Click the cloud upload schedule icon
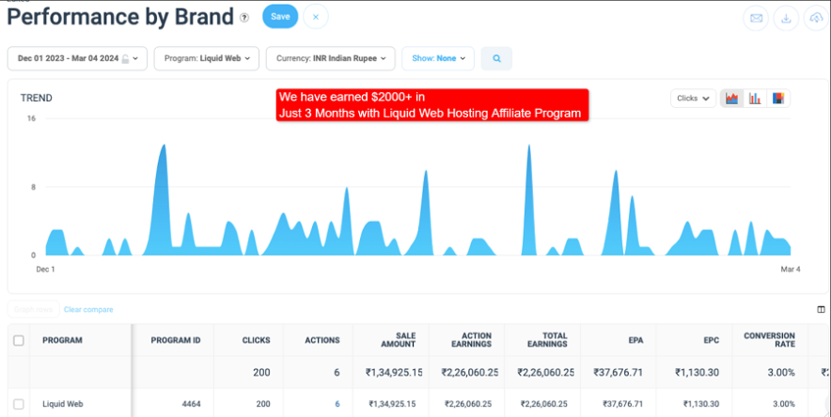This screenshot has width=831, height=417. click(816, 19)
